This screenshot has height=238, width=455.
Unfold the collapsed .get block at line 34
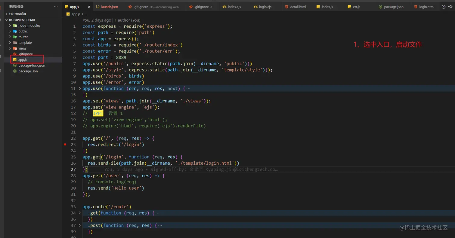80,213
